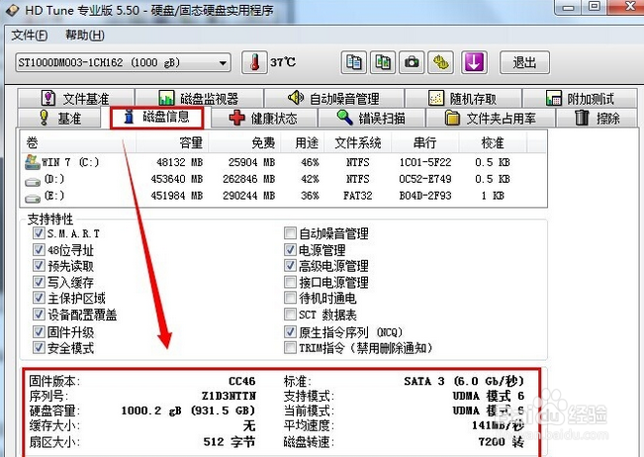Click the WIN 7 (C:) volume icon
The image size is (644, 457).
coord(32,162)
